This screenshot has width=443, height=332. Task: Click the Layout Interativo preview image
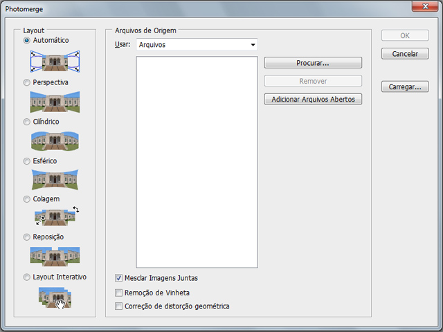[55, 297]
